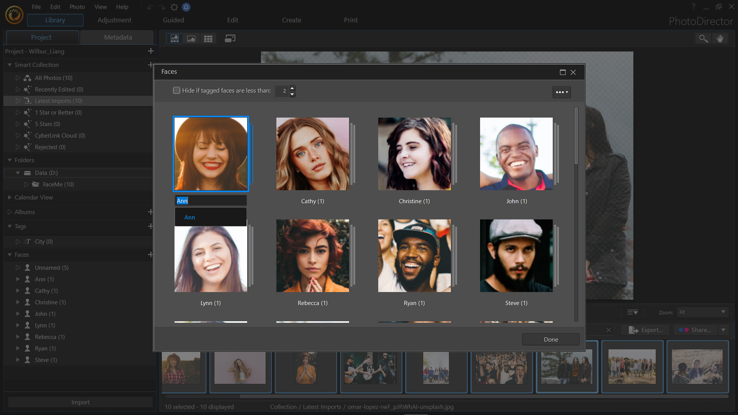Open PhotoDirector preferences gear icon
Viewport: 738px width, 415px height.
tap(174, 7)
